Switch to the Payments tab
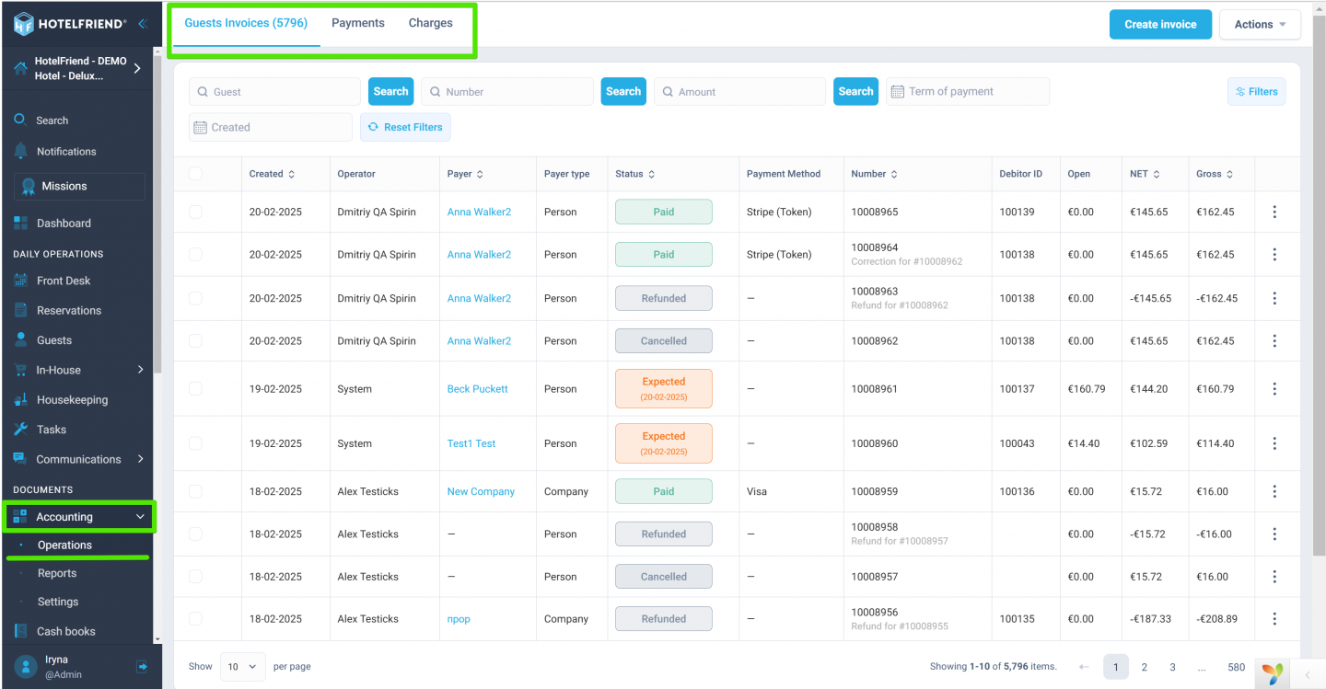Viewport: 1326px width, 689px height. coord(358,23)
